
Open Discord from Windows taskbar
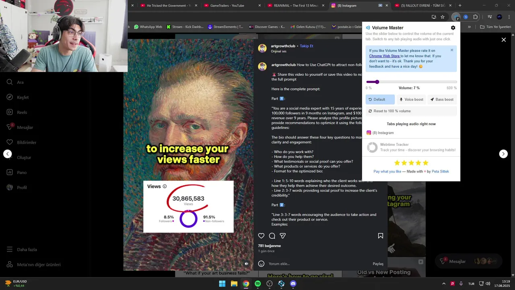coord(293,284)
